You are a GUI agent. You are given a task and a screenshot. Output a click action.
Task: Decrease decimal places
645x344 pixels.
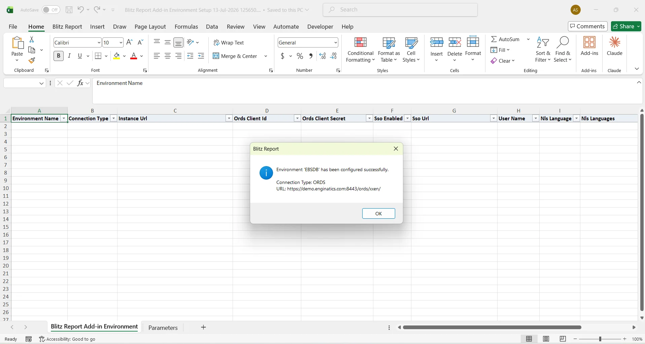tap(333, 56)
